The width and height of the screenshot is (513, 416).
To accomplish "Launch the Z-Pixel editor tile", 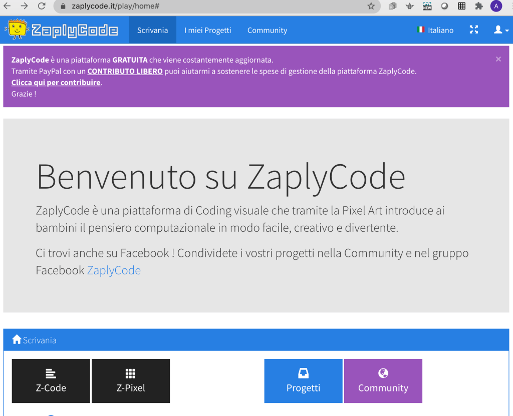I will pyautogui.click(x=131, y=381).
